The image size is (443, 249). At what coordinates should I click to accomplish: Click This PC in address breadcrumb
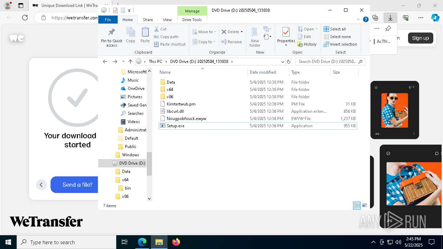click(155, 62)
